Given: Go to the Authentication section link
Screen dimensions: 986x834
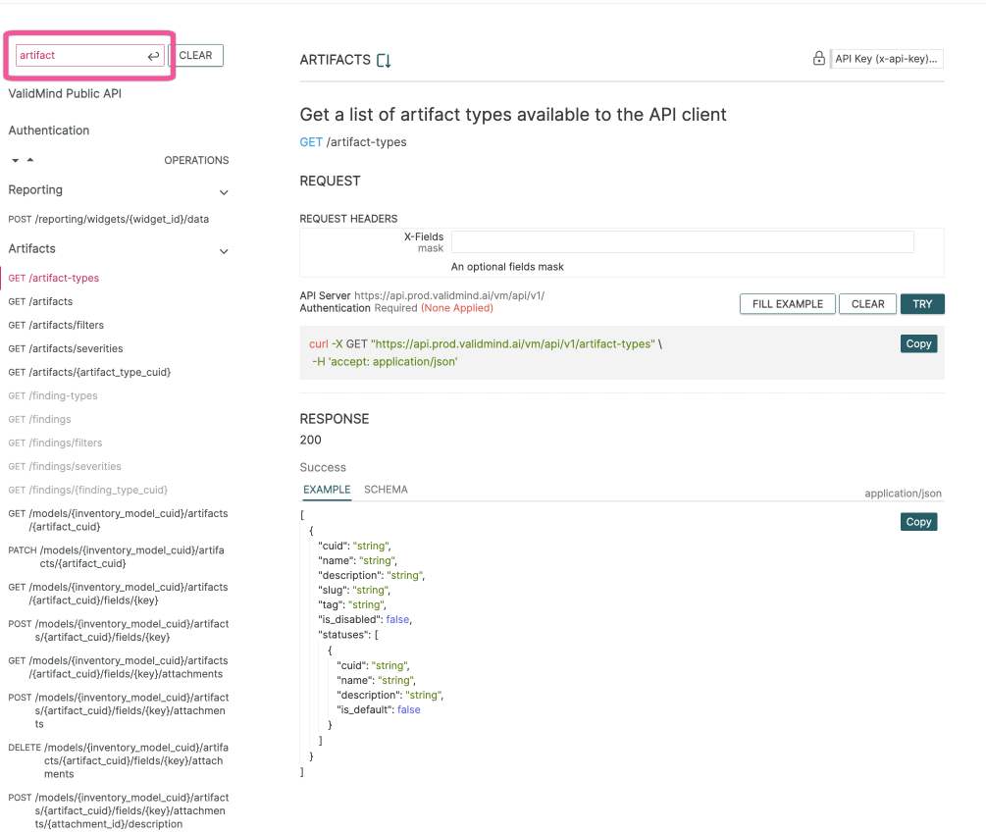Looking at the screenshot, I should [x=49, y=130].
